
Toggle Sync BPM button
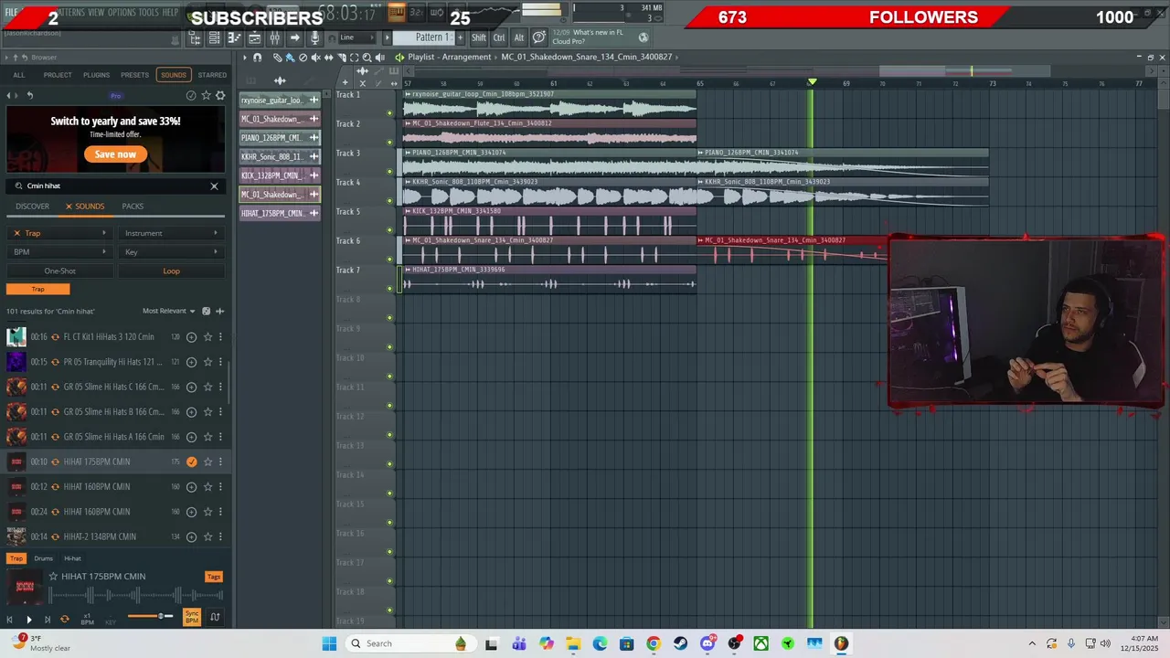click(192, 617)
